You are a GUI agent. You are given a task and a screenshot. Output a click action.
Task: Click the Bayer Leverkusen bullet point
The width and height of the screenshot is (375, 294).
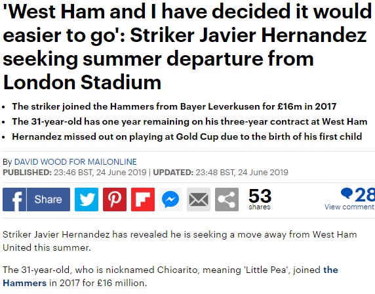point(174,106)
